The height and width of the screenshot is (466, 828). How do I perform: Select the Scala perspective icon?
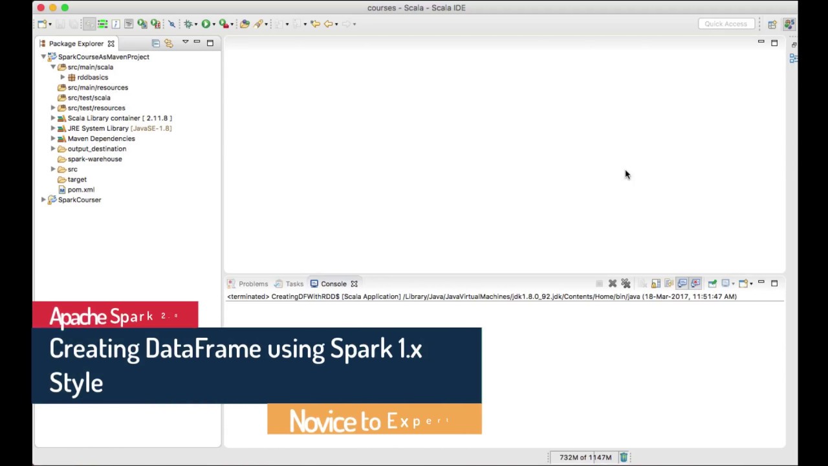click(789, 24)
